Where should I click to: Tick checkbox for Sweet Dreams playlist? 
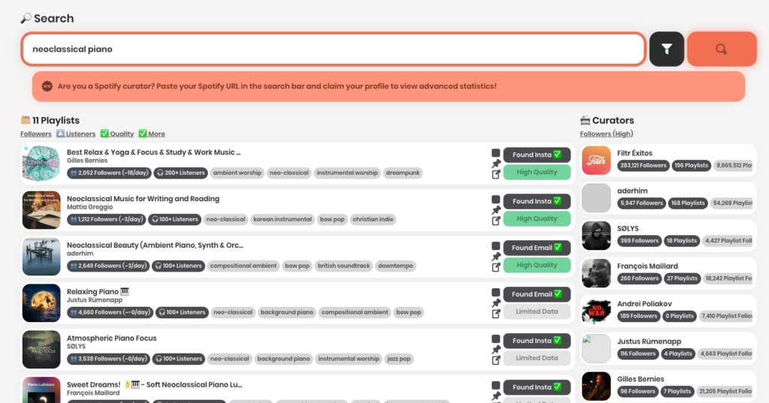point(496,386)
